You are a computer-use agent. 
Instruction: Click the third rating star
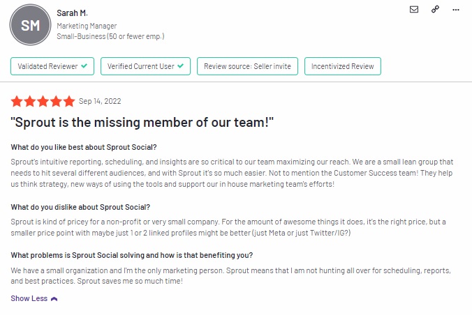pyautogui.click(x=43, y=102)
